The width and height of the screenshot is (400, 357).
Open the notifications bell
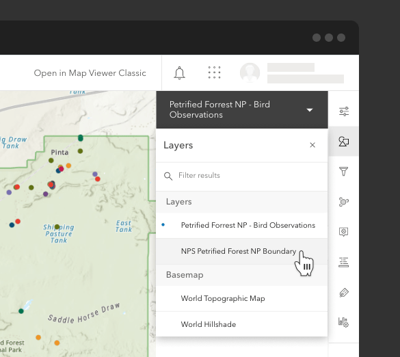pyautogui.click(x=179, y=72)
